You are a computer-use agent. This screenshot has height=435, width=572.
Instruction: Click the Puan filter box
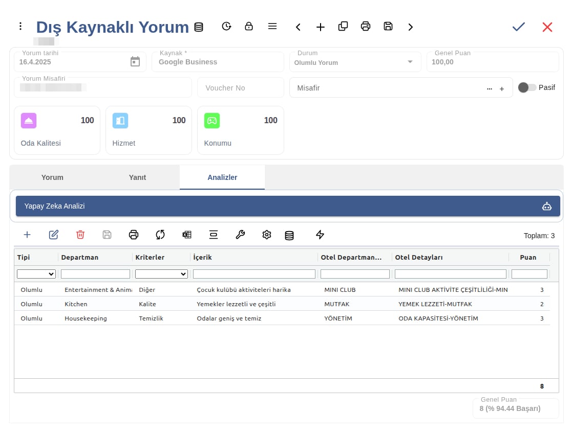529,274
